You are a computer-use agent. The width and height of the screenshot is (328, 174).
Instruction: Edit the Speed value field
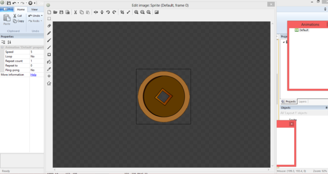pos(37,52)
